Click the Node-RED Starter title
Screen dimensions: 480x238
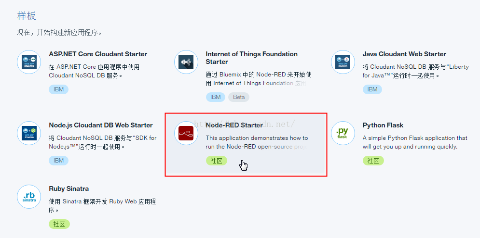click(234, 125)
